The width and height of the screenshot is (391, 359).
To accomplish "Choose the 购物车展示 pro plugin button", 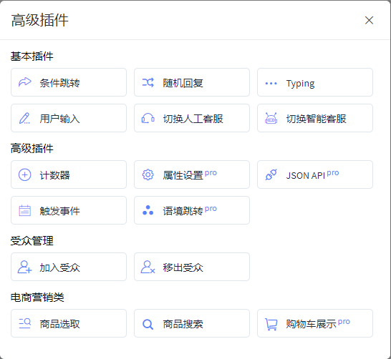I will tap(315, 323).
